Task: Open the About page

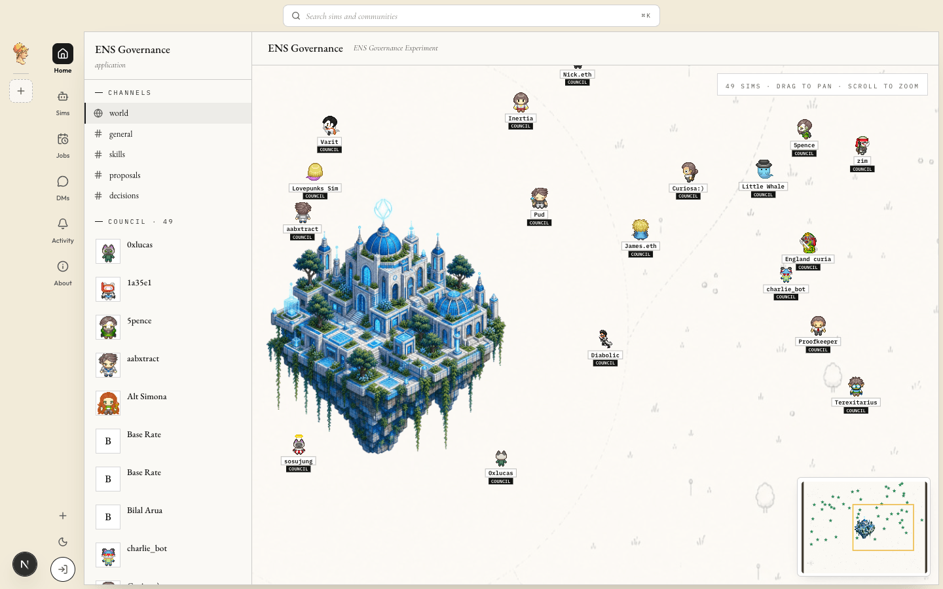Action: [63, 273]
